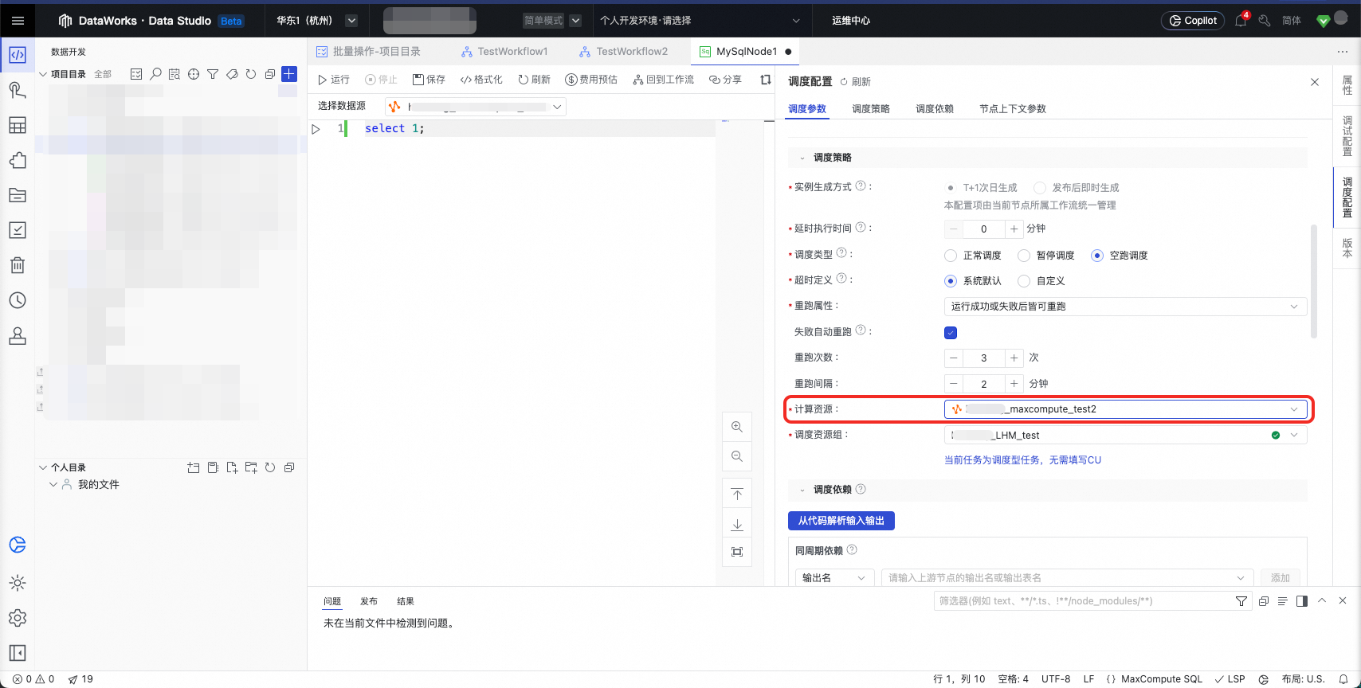The image size is (1361, 688).
Task: Open the scheduling resource group dropdown
Action: tap(1125, 436)
